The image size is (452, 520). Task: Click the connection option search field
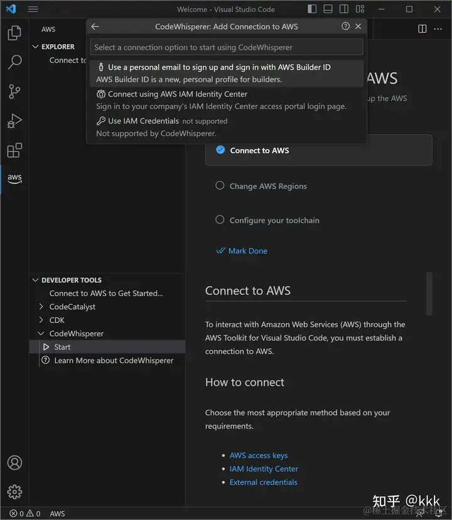tap(227, 47)
